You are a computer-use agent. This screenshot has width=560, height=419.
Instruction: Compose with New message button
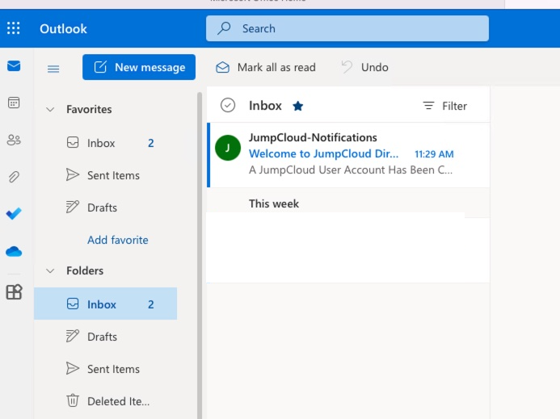point(139,67)
